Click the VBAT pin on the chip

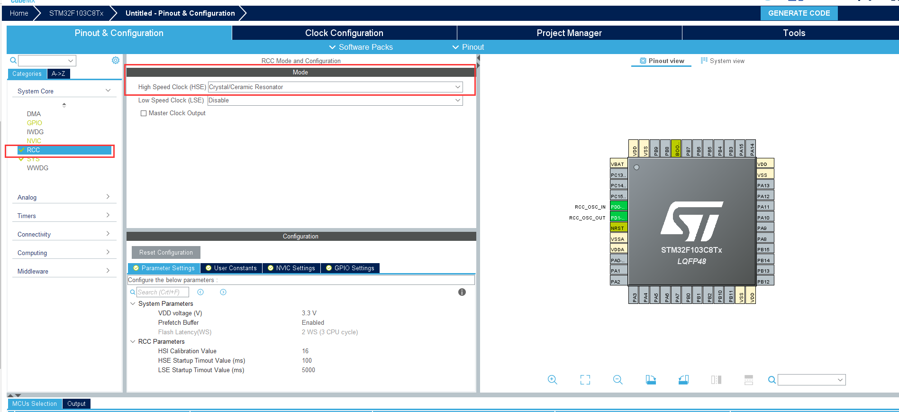pyautogui.click(x=618, y=164)
